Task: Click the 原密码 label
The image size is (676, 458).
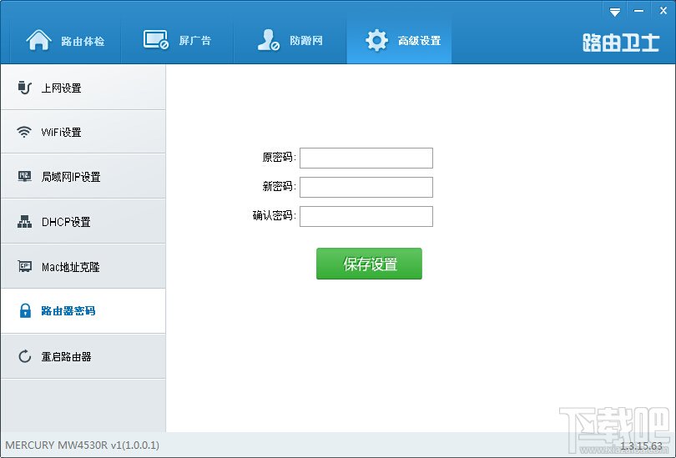Action: click(279, 158)
